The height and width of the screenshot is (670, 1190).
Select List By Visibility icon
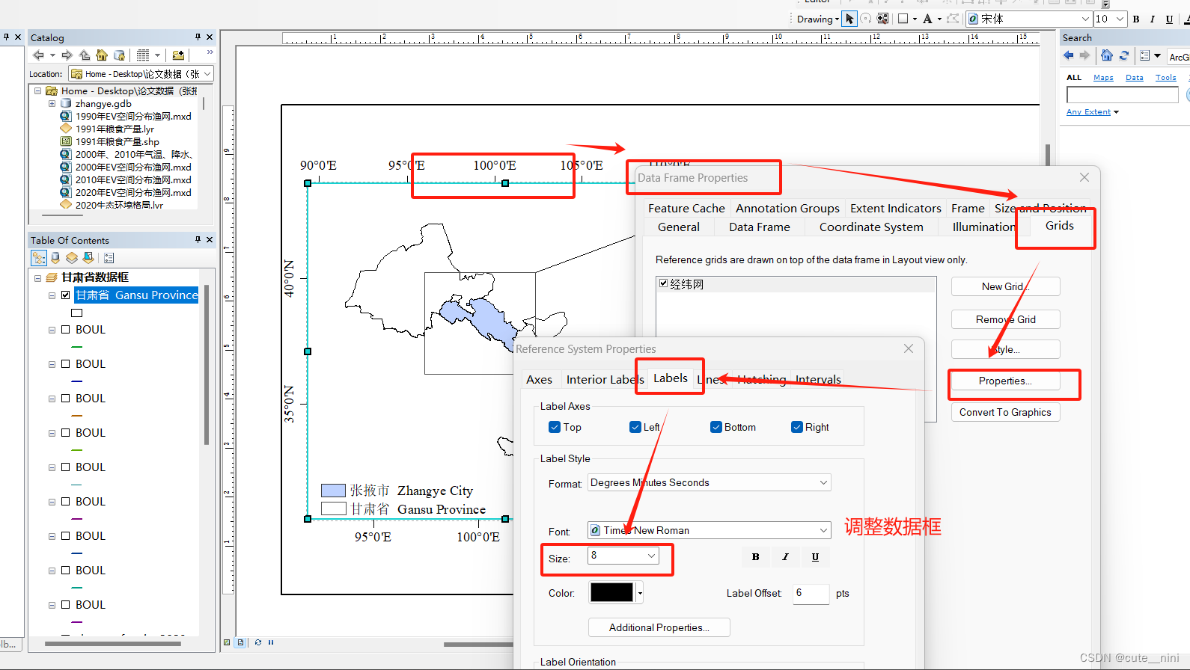pyautogui.click(x=72, y=258)
